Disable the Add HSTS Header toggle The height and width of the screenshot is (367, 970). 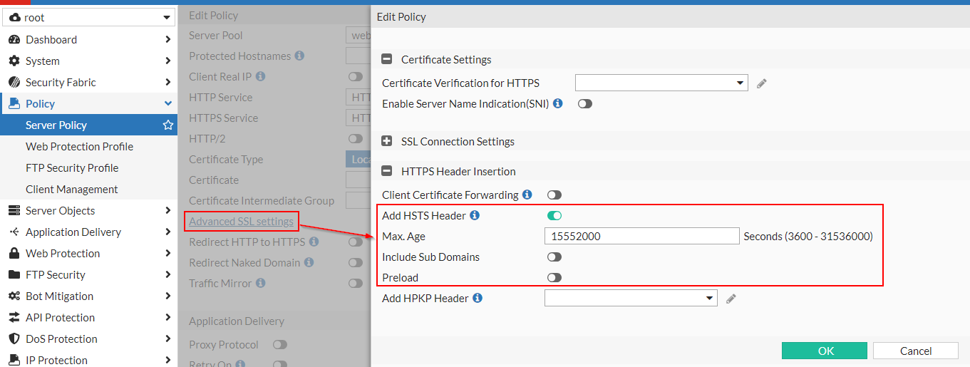554,216
